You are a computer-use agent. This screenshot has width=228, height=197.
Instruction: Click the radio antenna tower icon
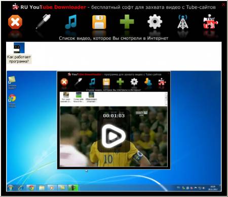(x=182, y=22)
